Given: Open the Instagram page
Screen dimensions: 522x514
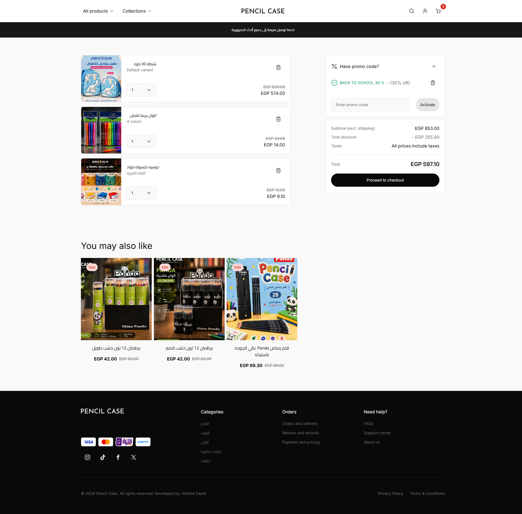Looking at the screenshot, I should point(88,457).
